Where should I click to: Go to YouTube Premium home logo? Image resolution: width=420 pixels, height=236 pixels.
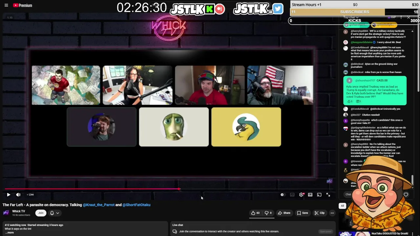pos(22,5)
